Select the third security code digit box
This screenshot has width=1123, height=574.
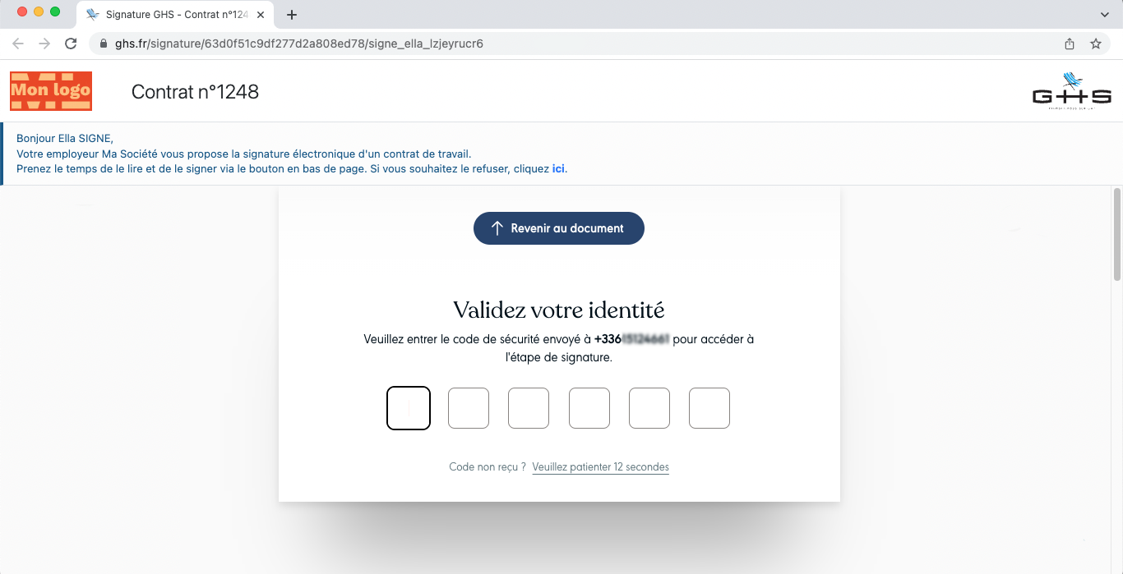(529, 408)
